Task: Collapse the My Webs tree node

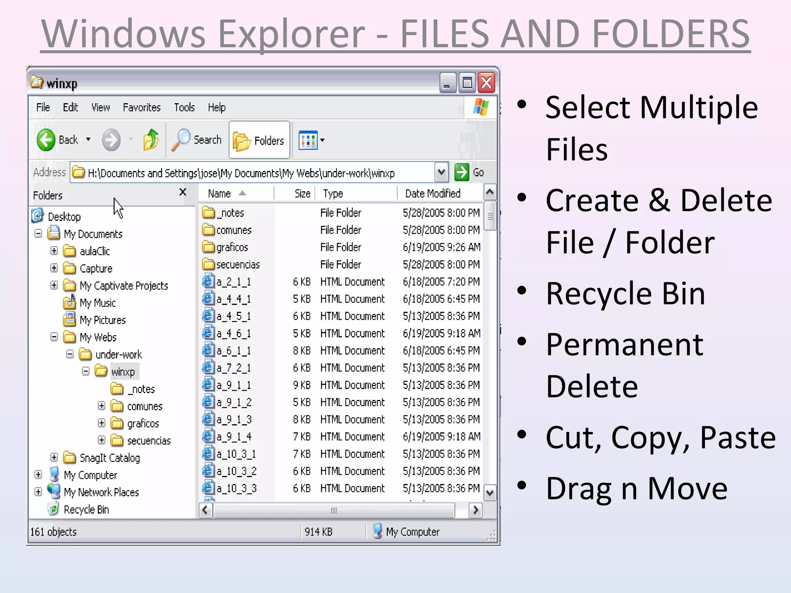Action: [x=54, y=337]
